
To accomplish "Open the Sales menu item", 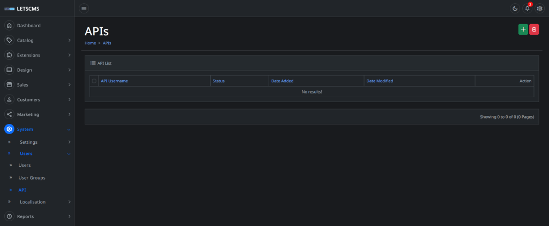I will pyautogui.click(x=23, y=85).
